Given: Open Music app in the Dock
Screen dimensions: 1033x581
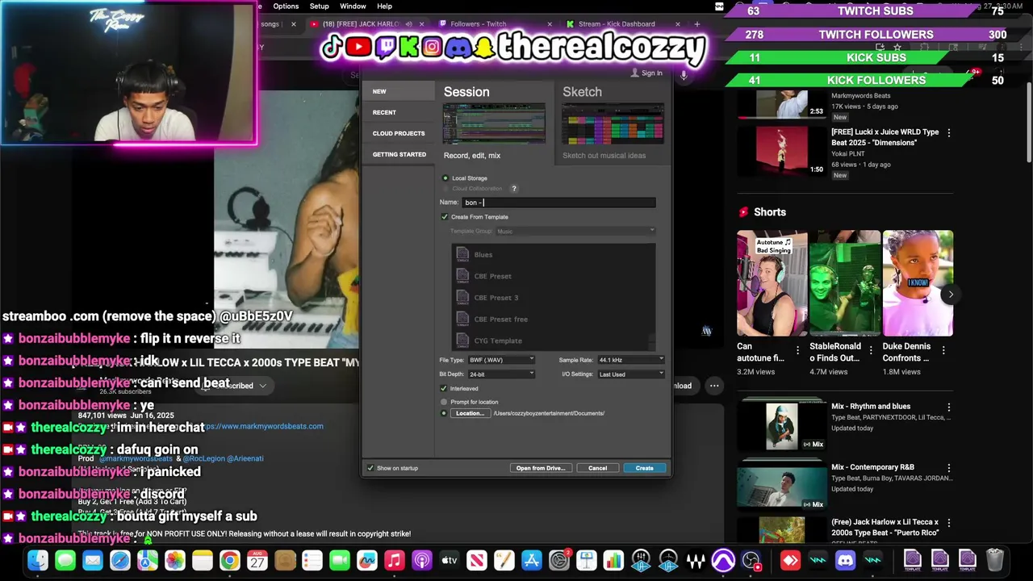Looking at the screenshot, I should (395, 560).
